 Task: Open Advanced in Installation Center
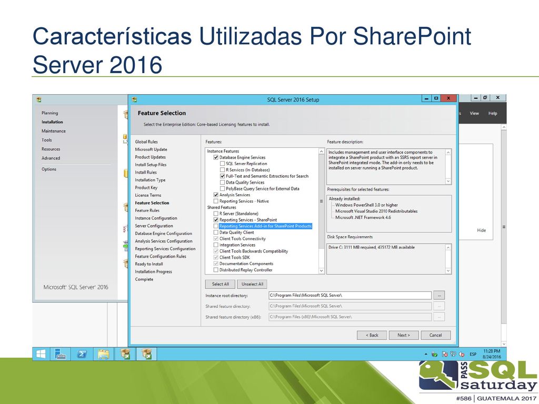(x=51, y=158)
